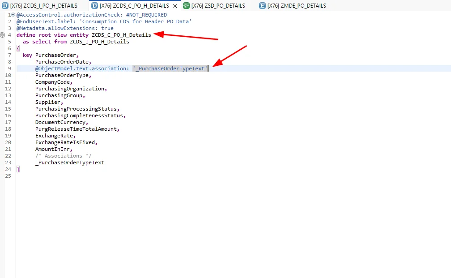
Task: Collapse the annotation block at line 1
Action: pyautogui.click(x=13, y=15)
